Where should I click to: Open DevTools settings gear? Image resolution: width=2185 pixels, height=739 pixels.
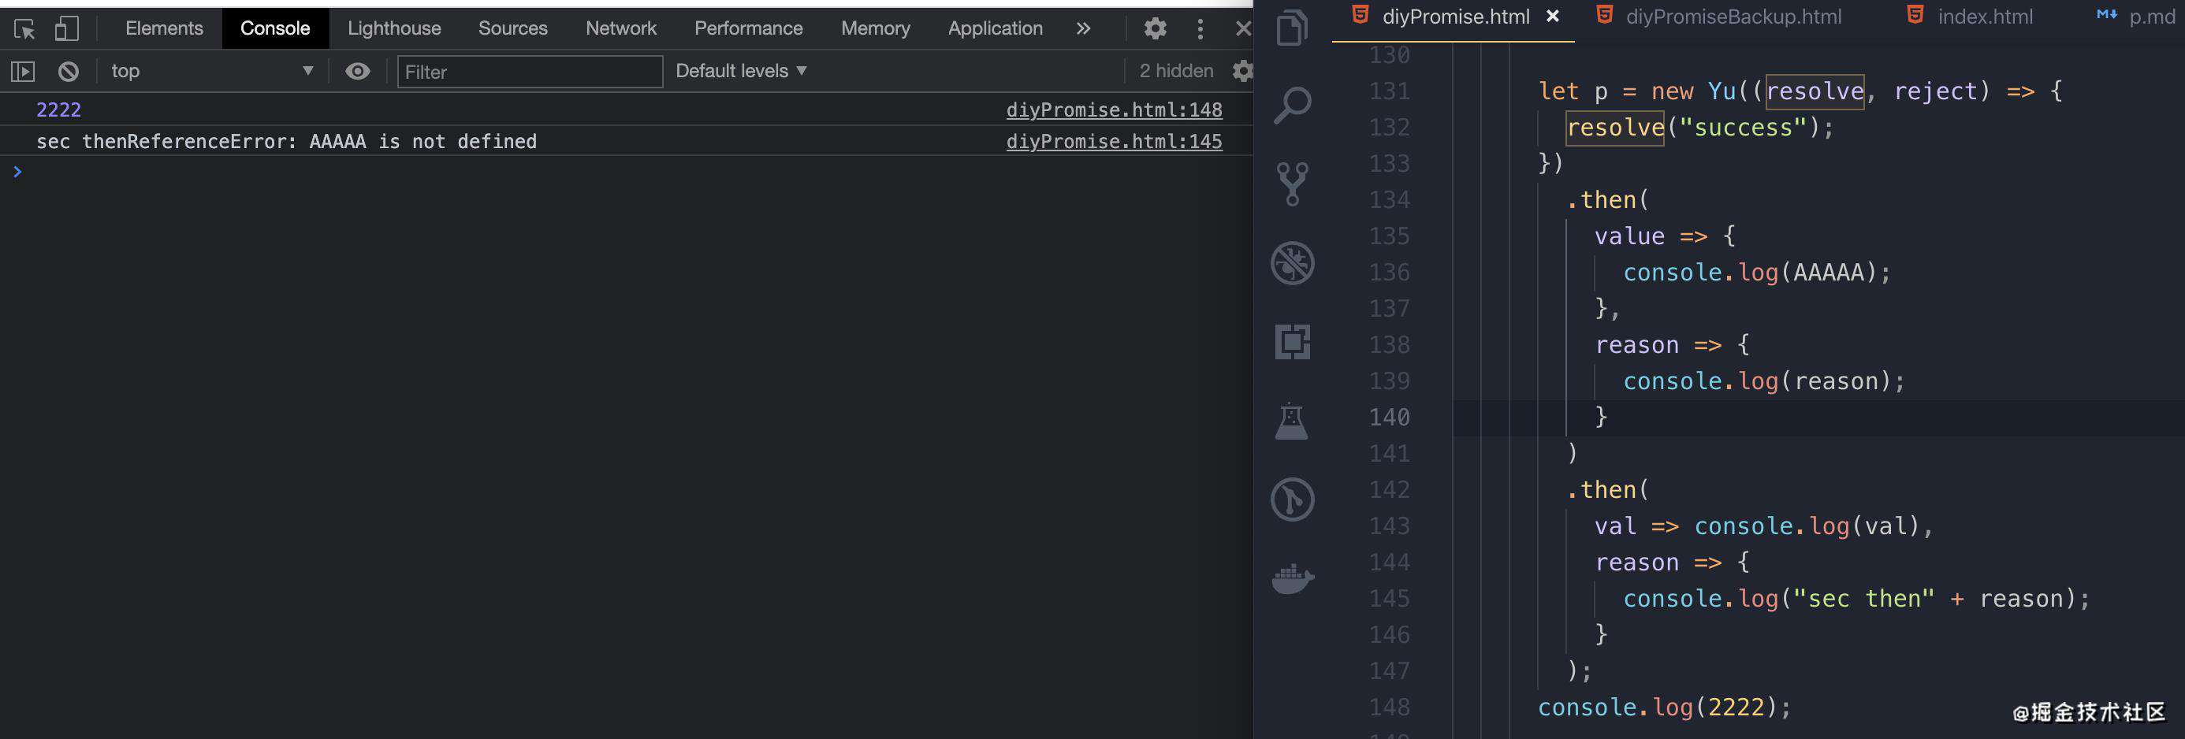[x=1155, y=29]
